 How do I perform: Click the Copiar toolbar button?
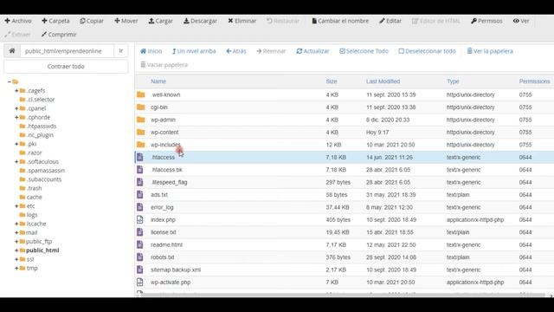[92, 21]
